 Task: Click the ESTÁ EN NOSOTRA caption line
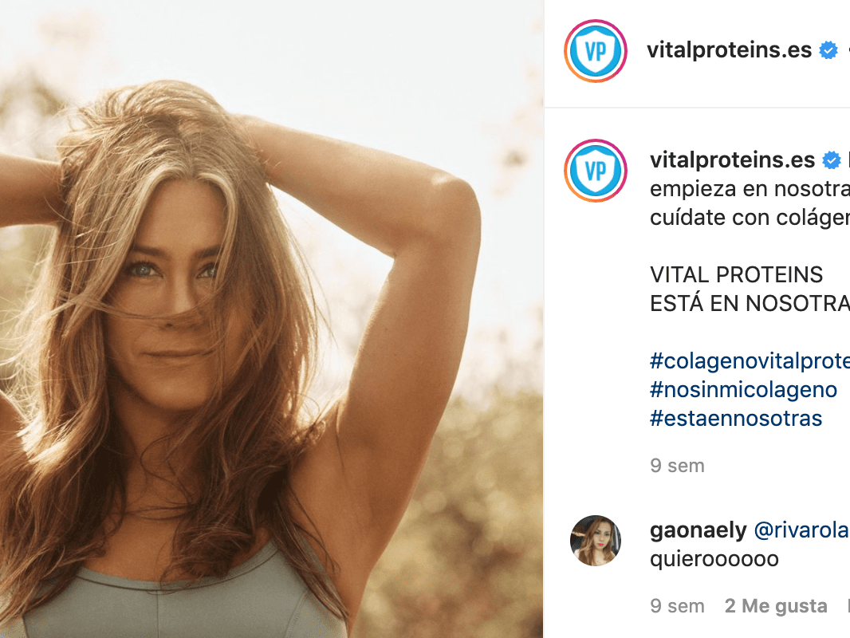pyautogui.click(x=750, y=304)
